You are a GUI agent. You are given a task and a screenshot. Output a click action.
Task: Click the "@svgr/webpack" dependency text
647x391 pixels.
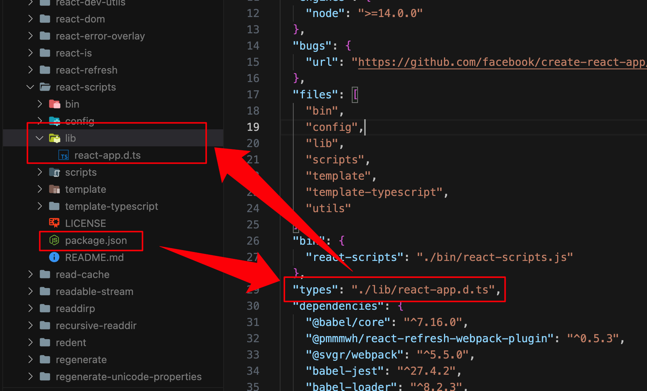354,355
